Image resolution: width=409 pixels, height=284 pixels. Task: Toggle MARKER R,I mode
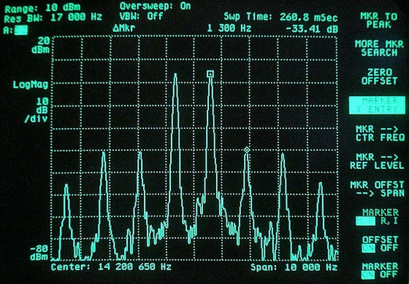coord(377,217)
